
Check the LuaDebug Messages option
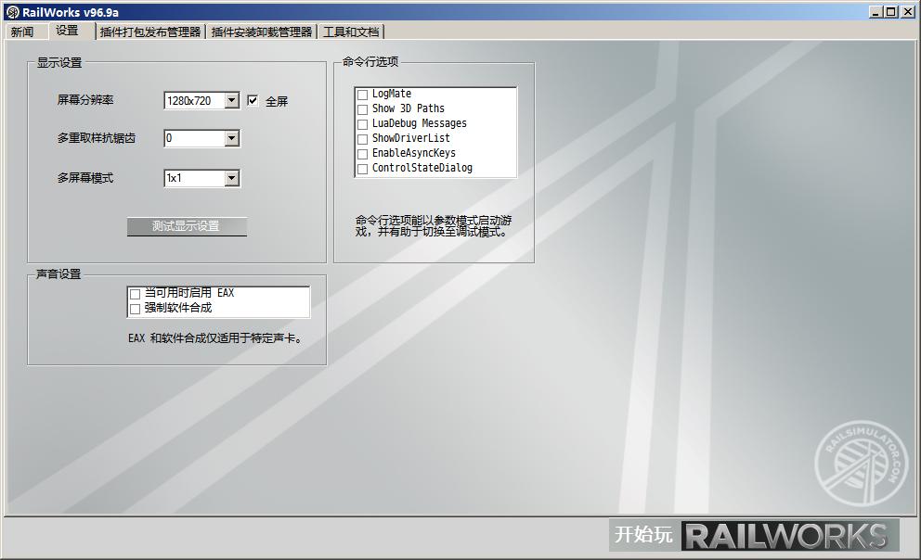coord(362,124)
